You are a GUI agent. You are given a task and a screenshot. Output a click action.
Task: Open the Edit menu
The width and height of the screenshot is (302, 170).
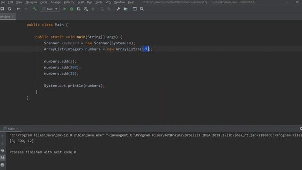tap(10, 2)
